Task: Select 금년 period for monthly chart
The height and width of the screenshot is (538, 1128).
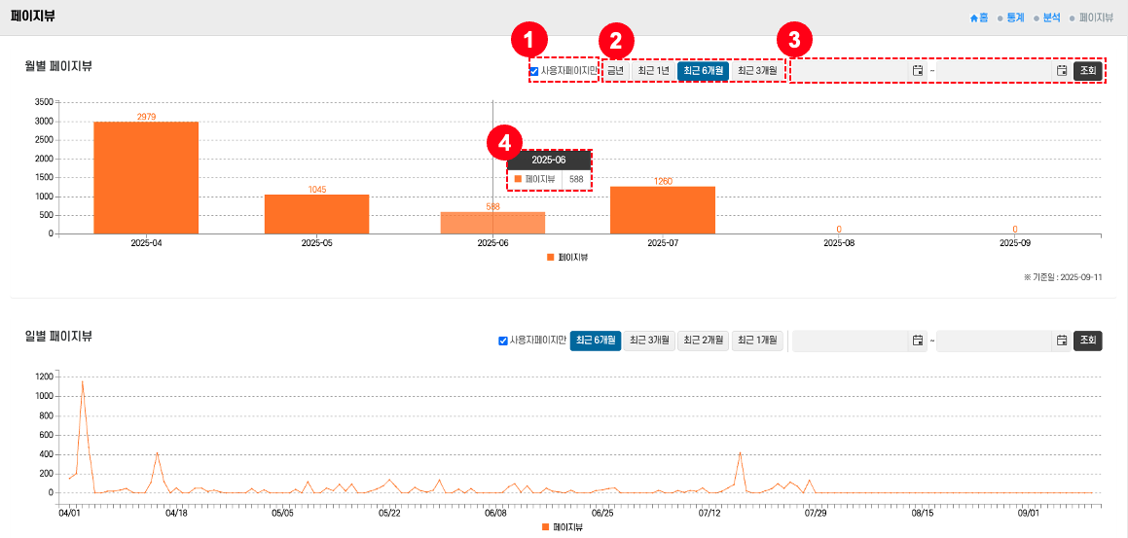Action: point(615,71)
